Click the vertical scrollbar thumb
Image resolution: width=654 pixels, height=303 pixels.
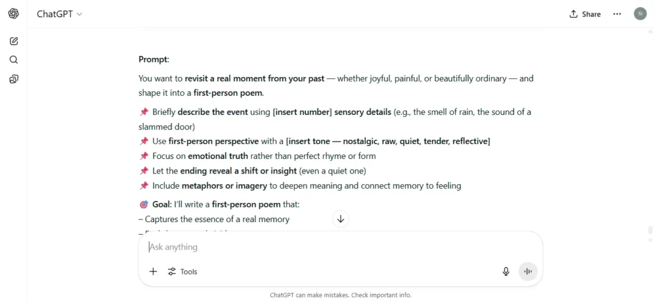650,230
